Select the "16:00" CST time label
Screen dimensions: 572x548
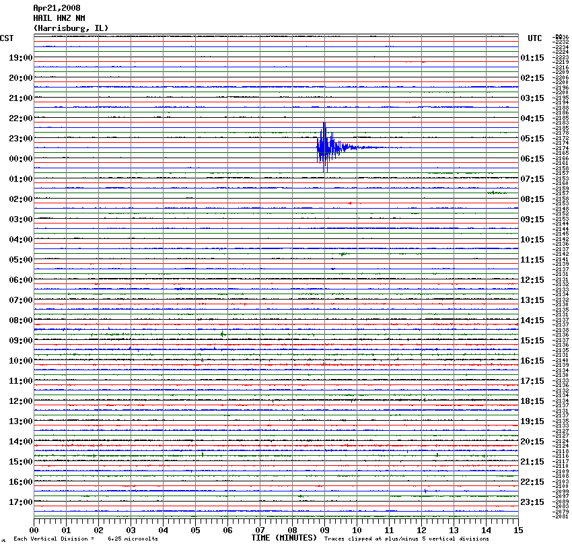point(21,482)
